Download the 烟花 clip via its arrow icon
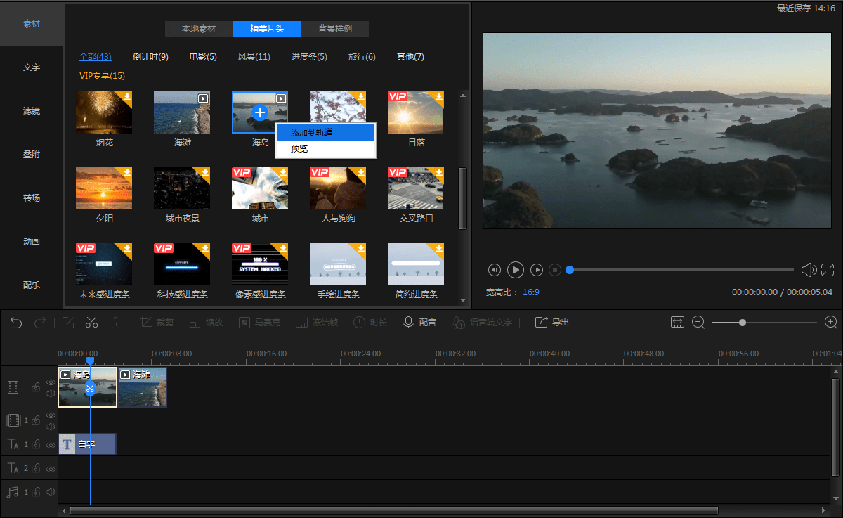 click(127, 96)
